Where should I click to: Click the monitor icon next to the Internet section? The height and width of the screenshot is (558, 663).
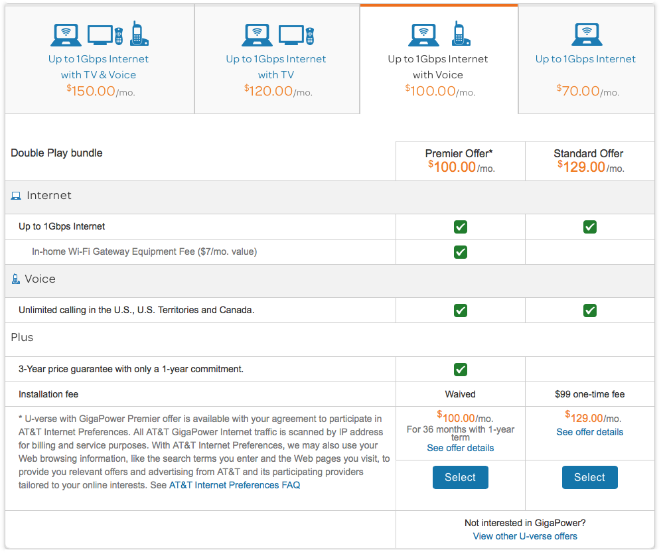point(17,195)
